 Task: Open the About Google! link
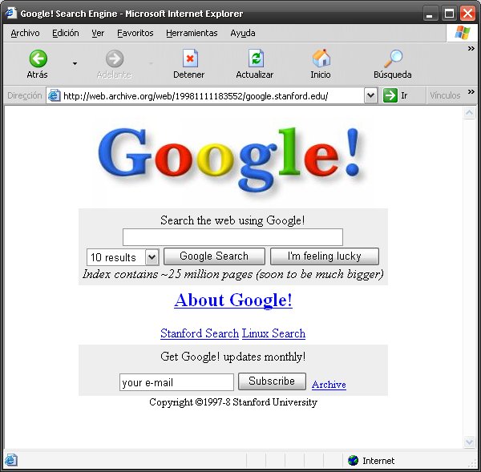click(x=232, y=300)
